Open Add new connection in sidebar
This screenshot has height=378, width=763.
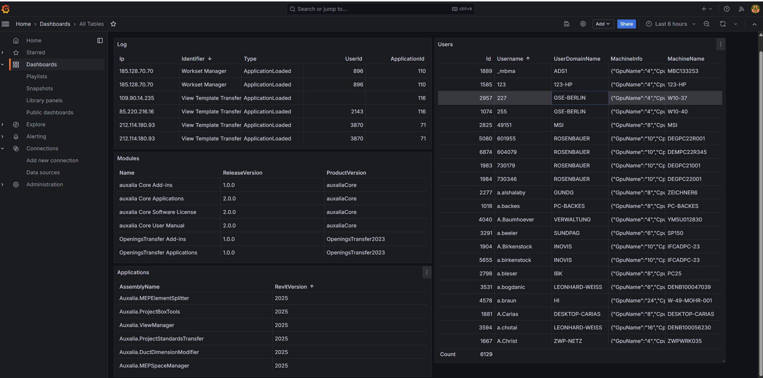pyautogui.click(x=52, y=160)
